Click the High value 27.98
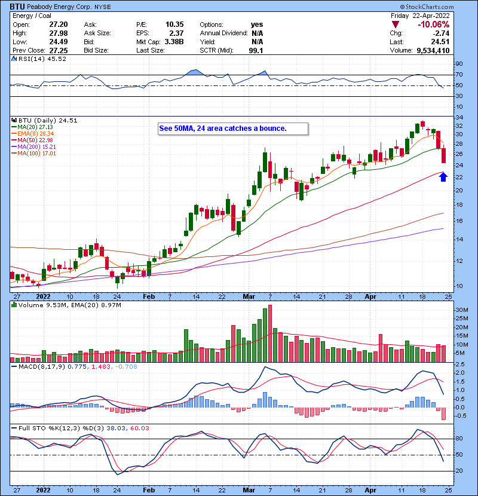This screenshot has height=496, width=478. (x=59, y=33)
